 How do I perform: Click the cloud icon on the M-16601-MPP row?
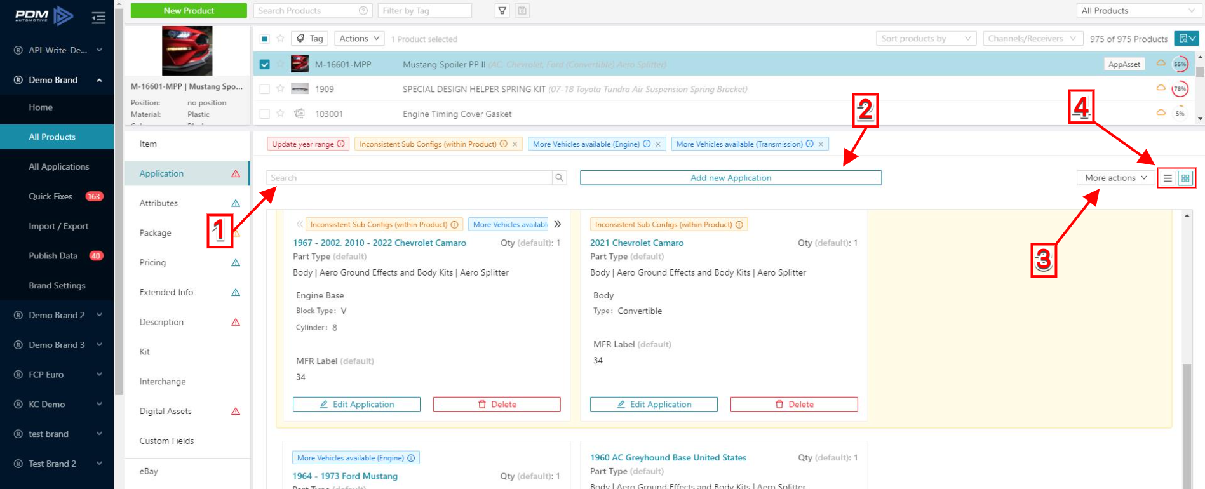point(1161,64)
